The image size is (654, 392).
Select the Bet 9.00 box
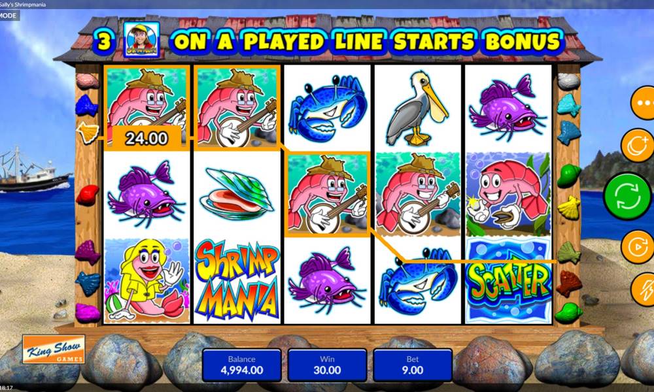coord(413,365)
